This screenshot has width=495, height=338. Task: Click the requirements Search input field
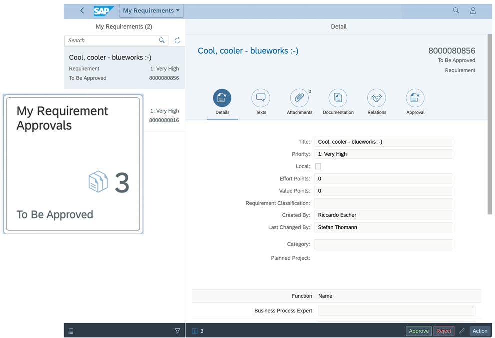pos(111,40)
